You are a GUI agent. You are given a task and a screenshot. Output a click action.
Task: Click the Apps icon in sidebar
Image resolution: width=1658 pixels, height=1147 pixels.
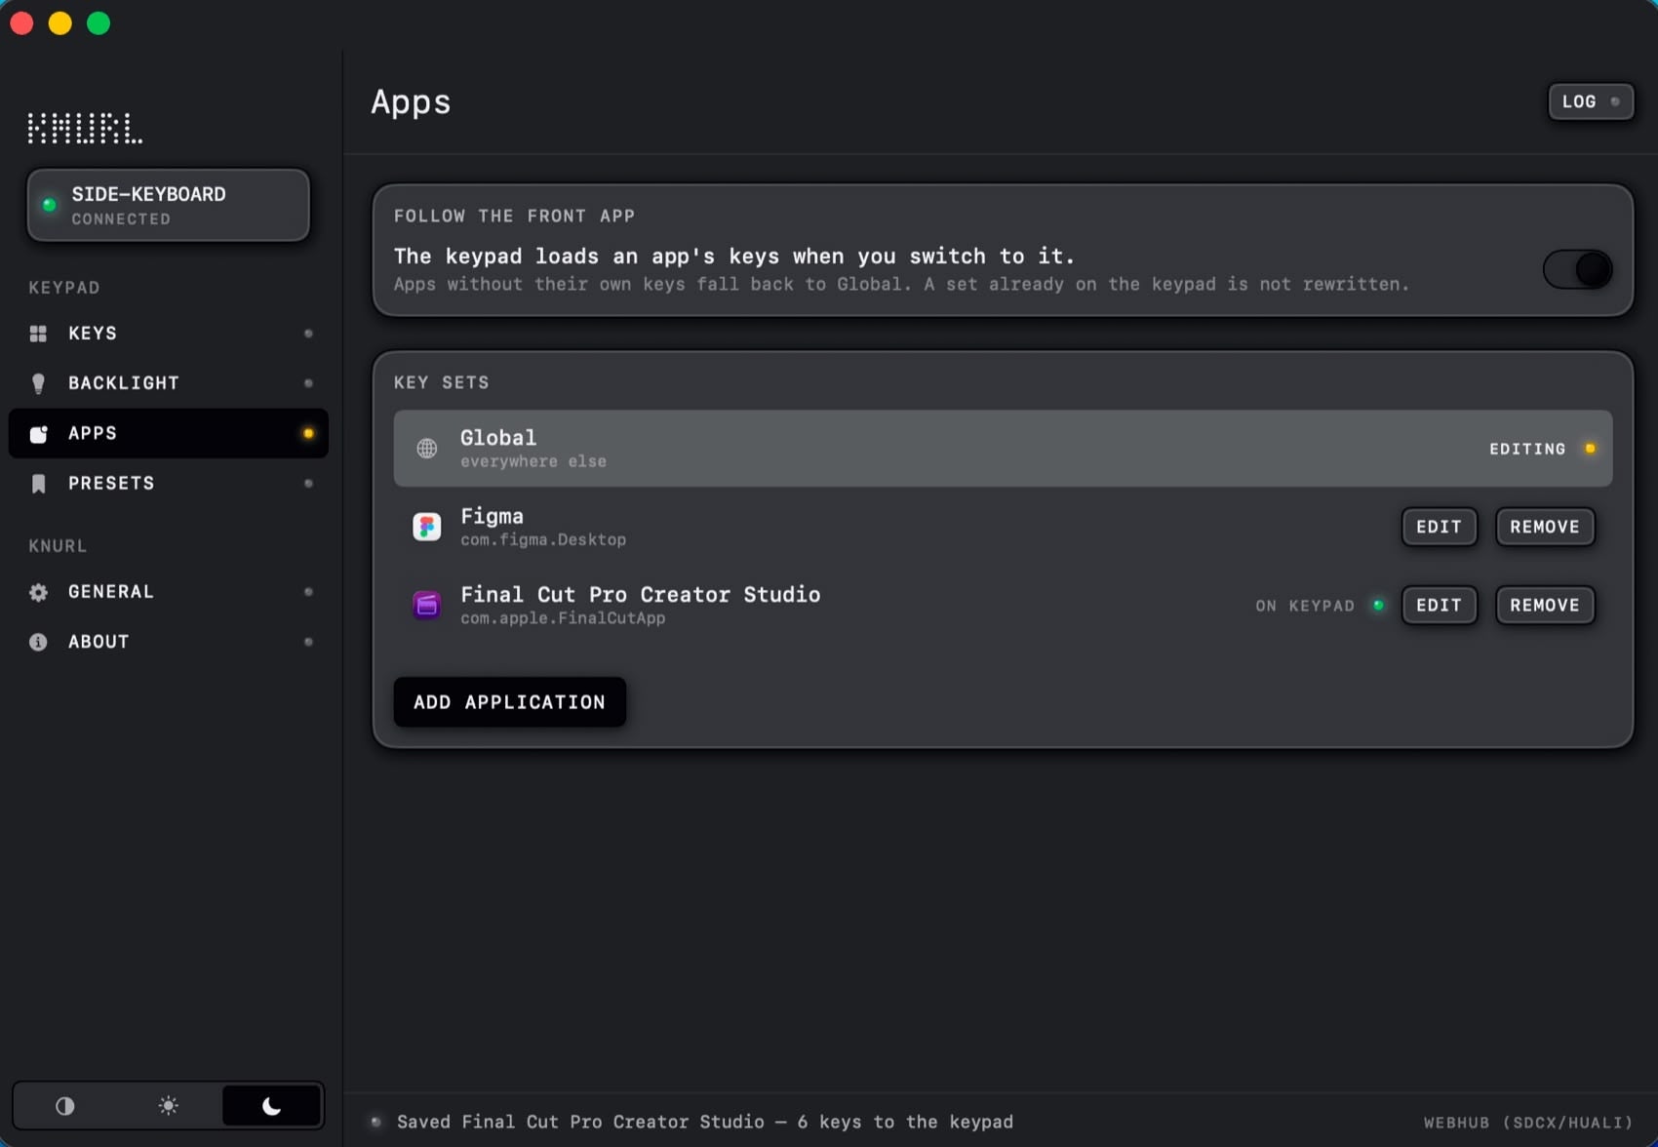click(38, 433)
